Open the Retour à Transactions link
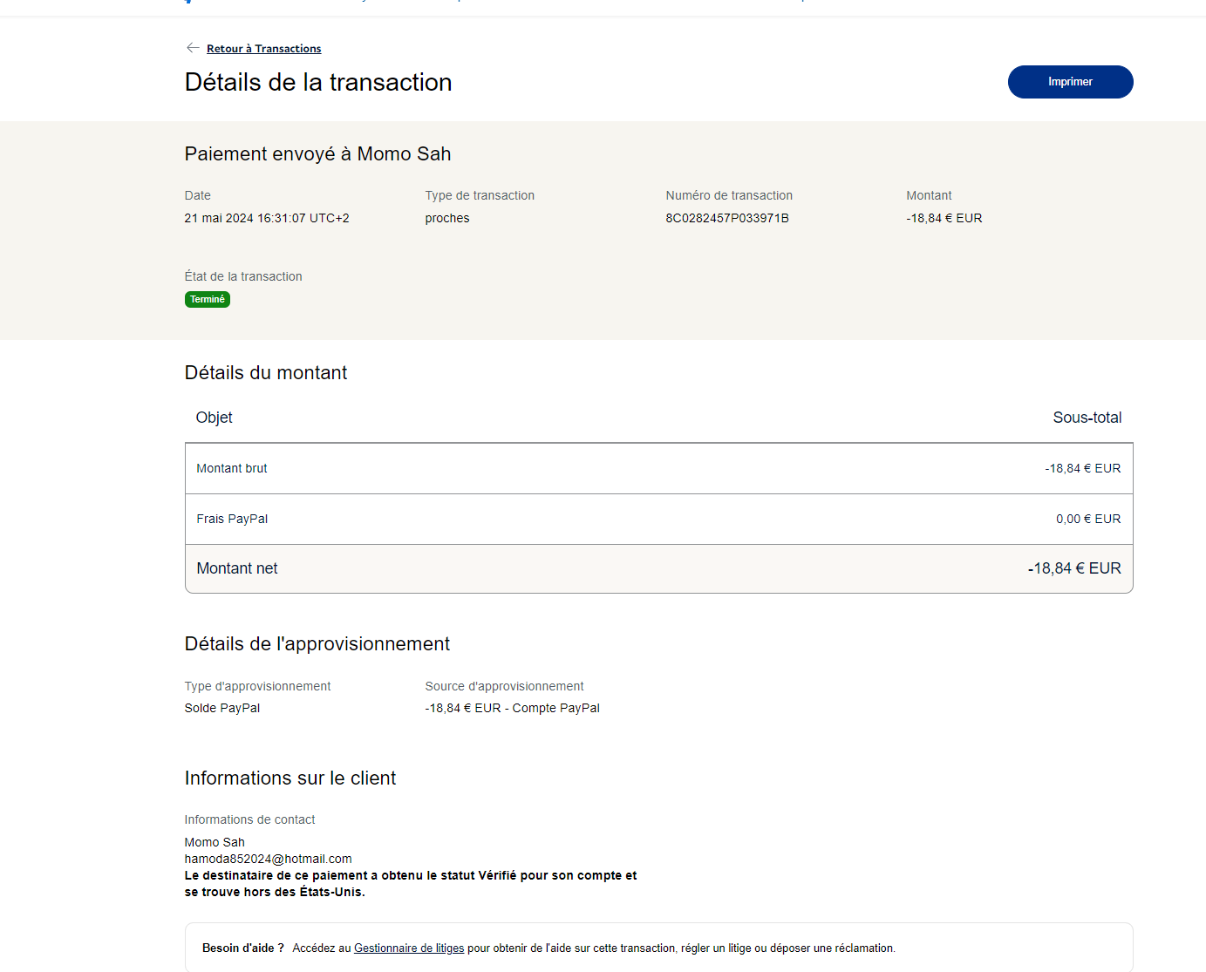This screenshot has height=972, width=1206. [263, 49]
